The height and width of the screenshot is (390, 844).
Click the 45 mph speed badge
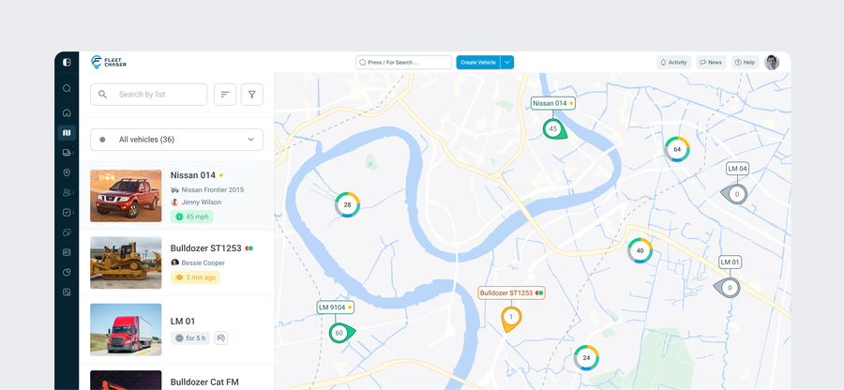[x=191, y=217]
